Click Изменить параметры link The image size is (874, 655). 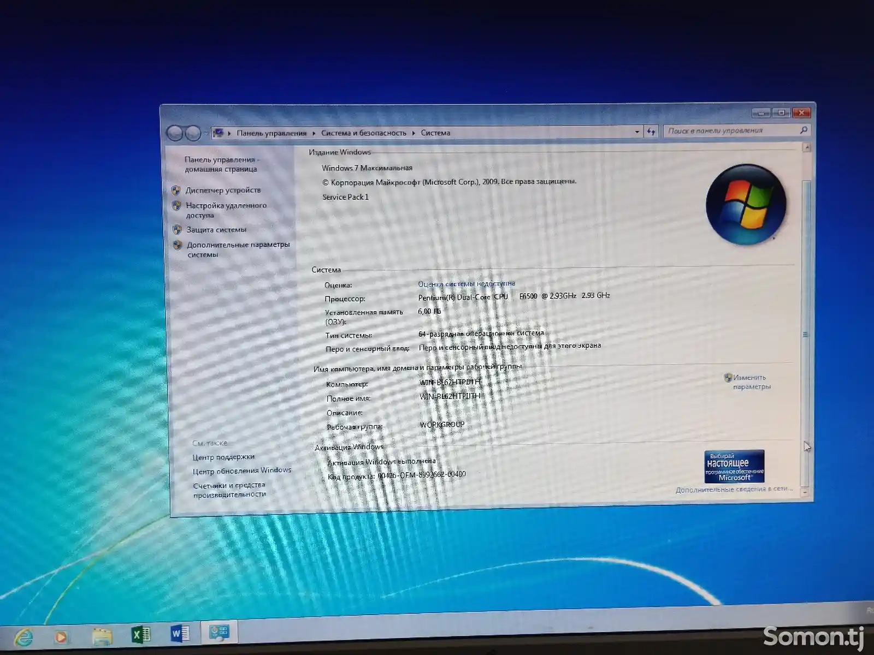click(x=751, y=382)
